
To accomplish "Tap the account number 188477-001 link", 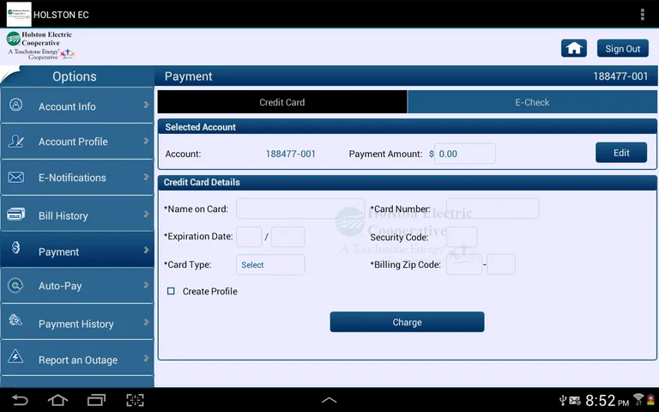I will pyautogui.click(x=290, y=154).
